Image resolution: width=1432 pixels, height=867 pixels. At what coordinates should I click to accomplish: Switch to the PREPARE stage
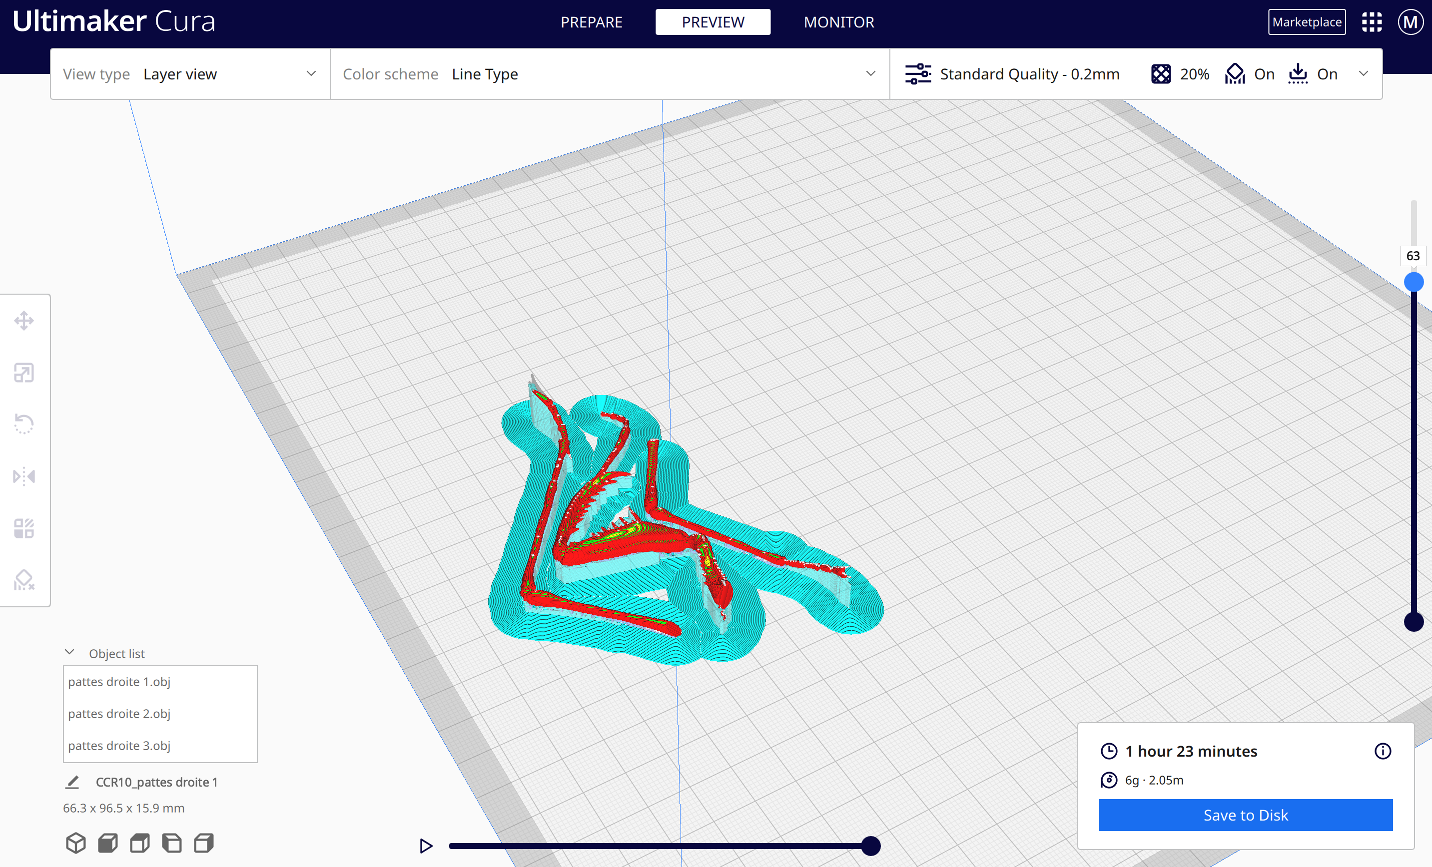(591, 22)
